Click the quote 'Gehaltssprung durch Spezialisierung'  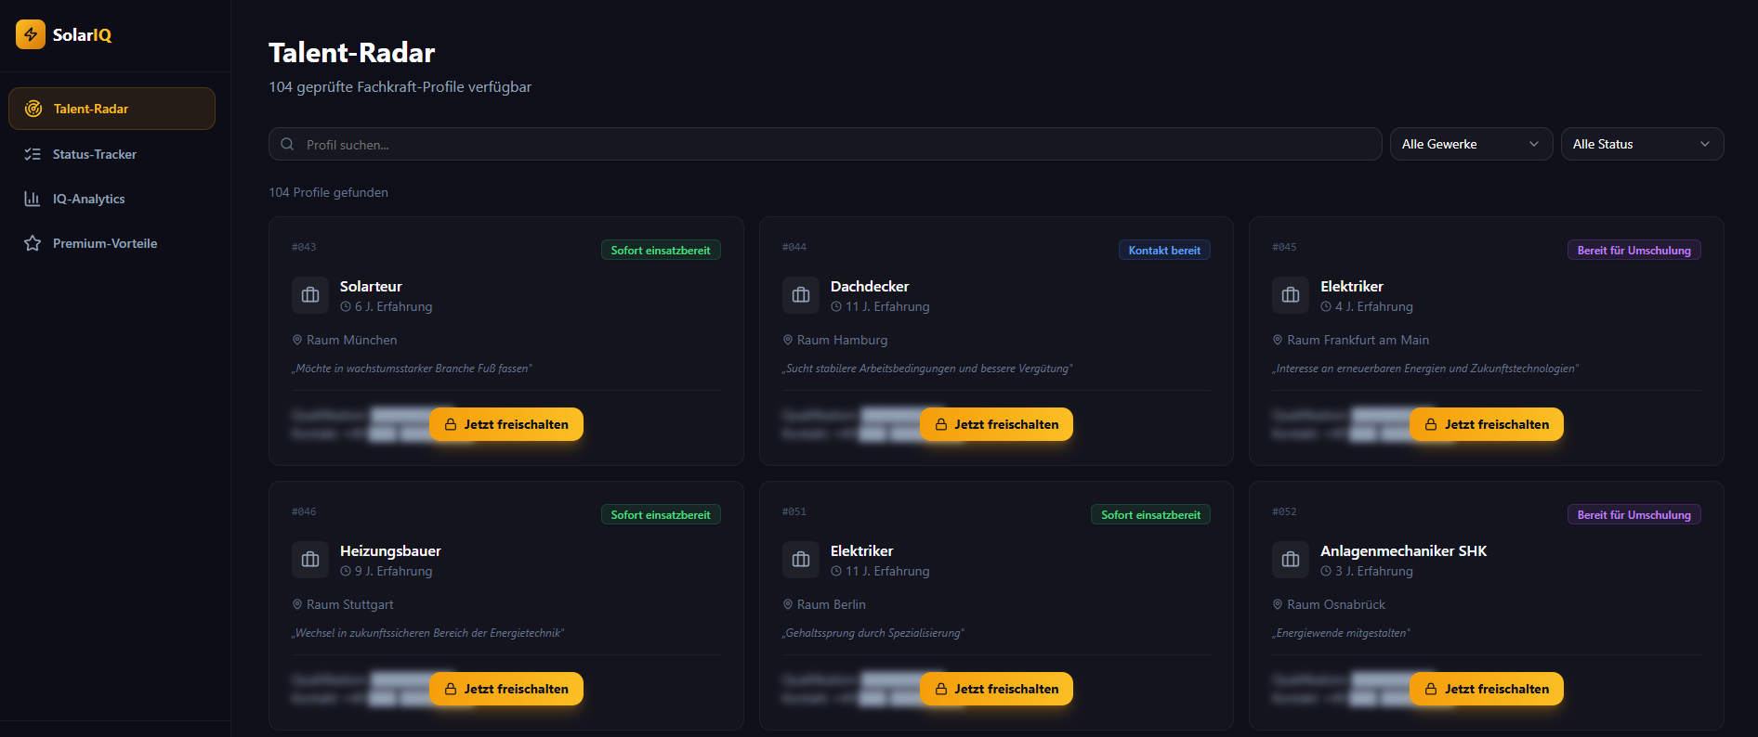(873, 633)
